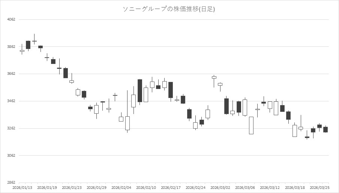Click the 2026/02/17 date label
This screenshot has height=193, width=339.
tap(171, 187)
